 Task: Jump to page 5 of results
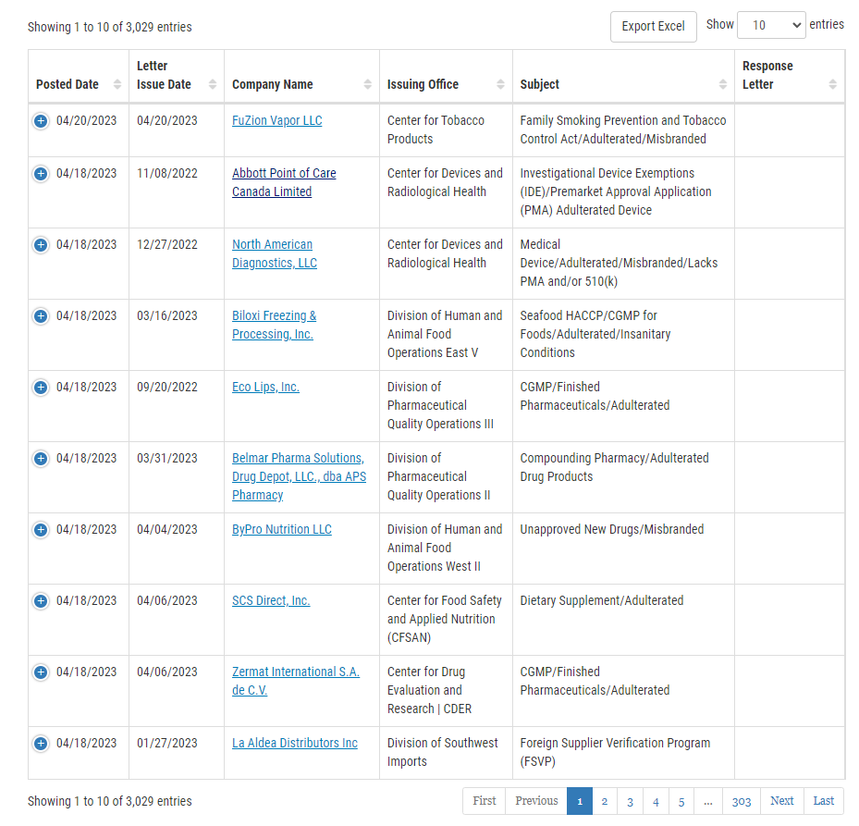[681, 801]
